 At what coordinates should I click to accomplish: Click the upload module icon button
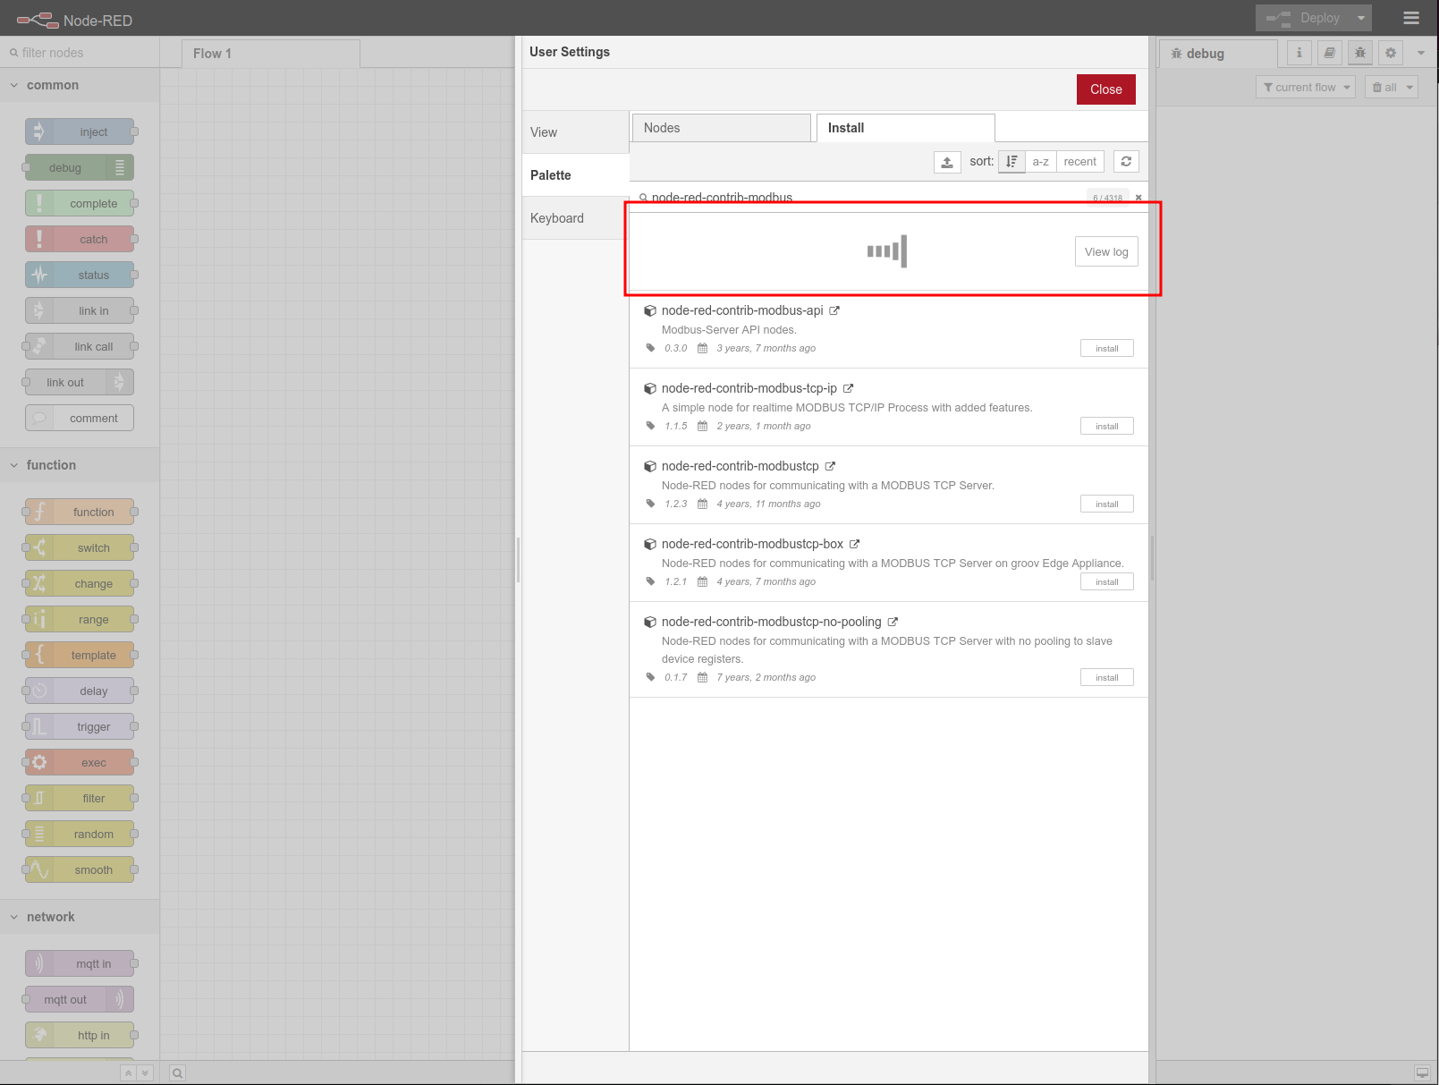[x=947, y=162]
